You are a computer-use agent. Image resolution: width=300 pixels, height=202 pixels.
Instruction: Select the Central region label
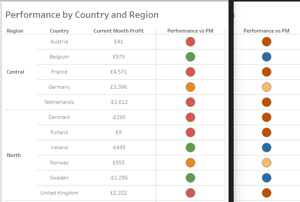16,72
